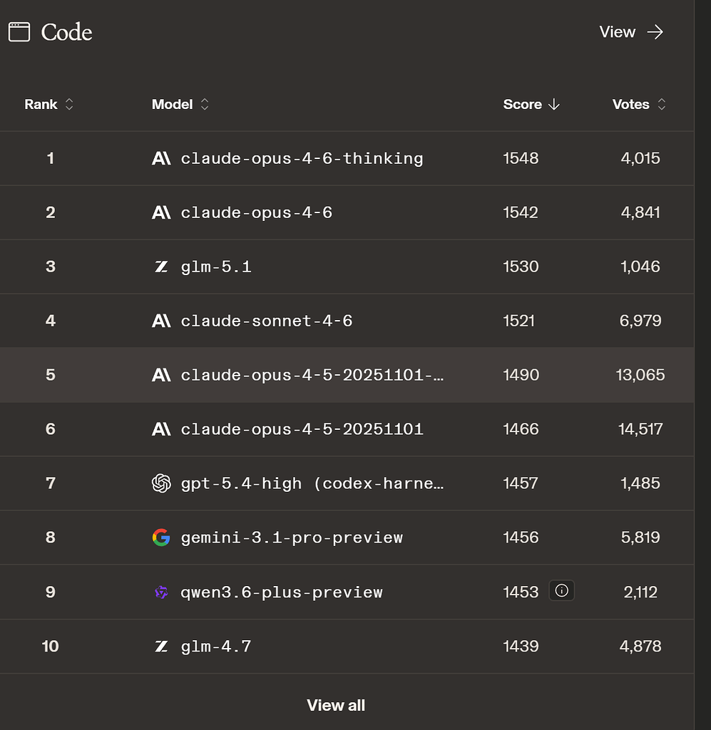Click the votes value 2,112

coord(640,592)
